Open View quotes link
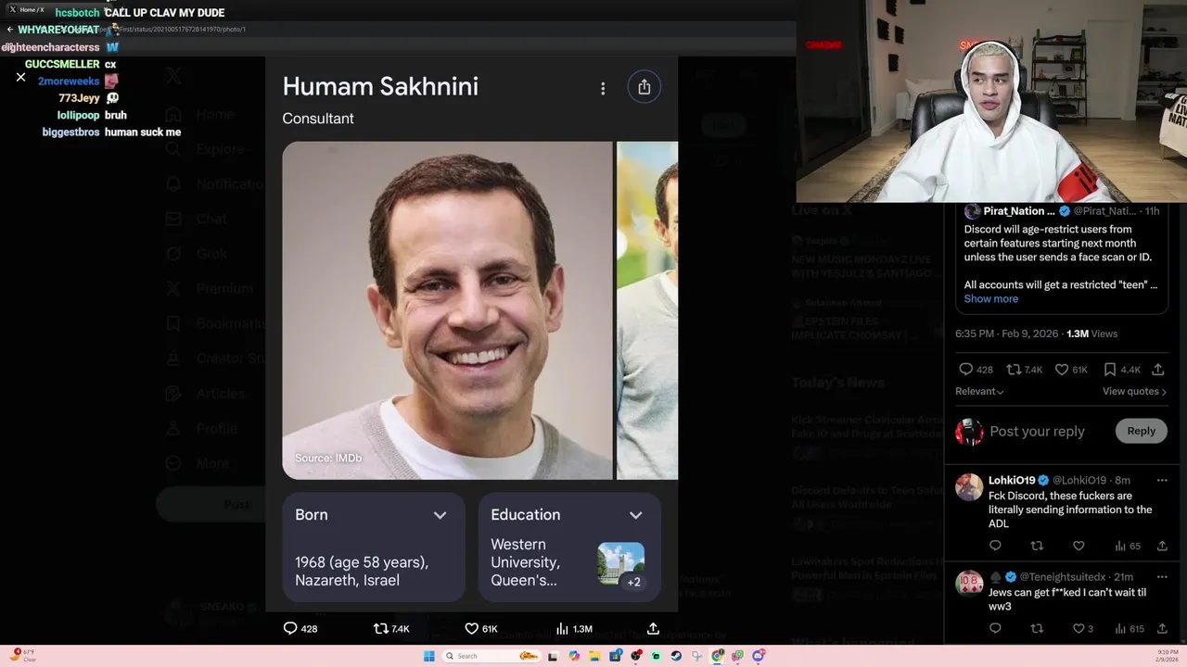Screen dimensions: 1187x667 [x=1134, y=392]
